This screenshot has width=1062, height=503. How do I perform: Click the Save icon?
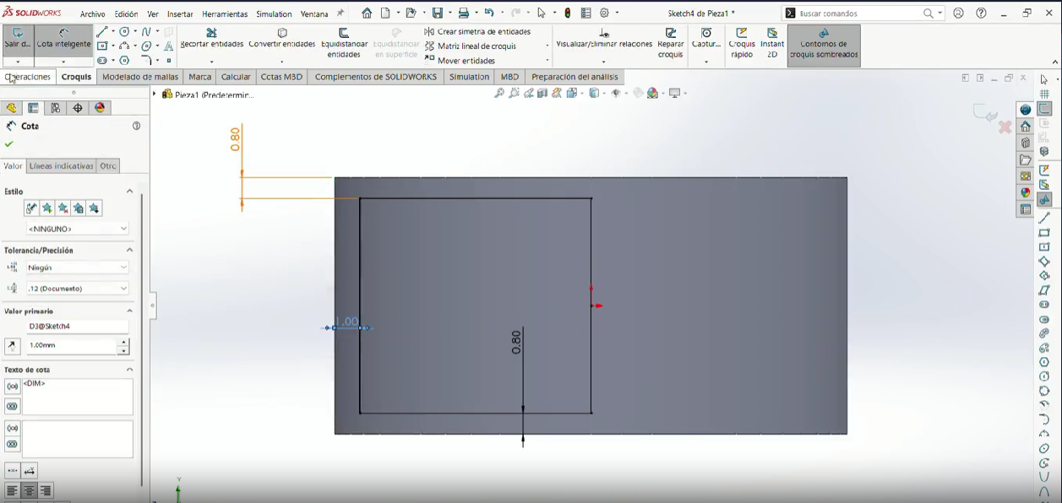tap(438, 14)
